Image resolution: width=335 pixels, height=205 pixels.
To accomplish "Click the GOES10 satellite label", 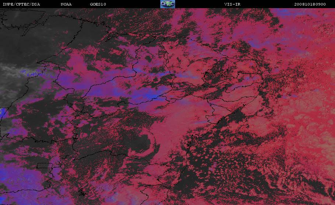I will [x=98, y=4].
